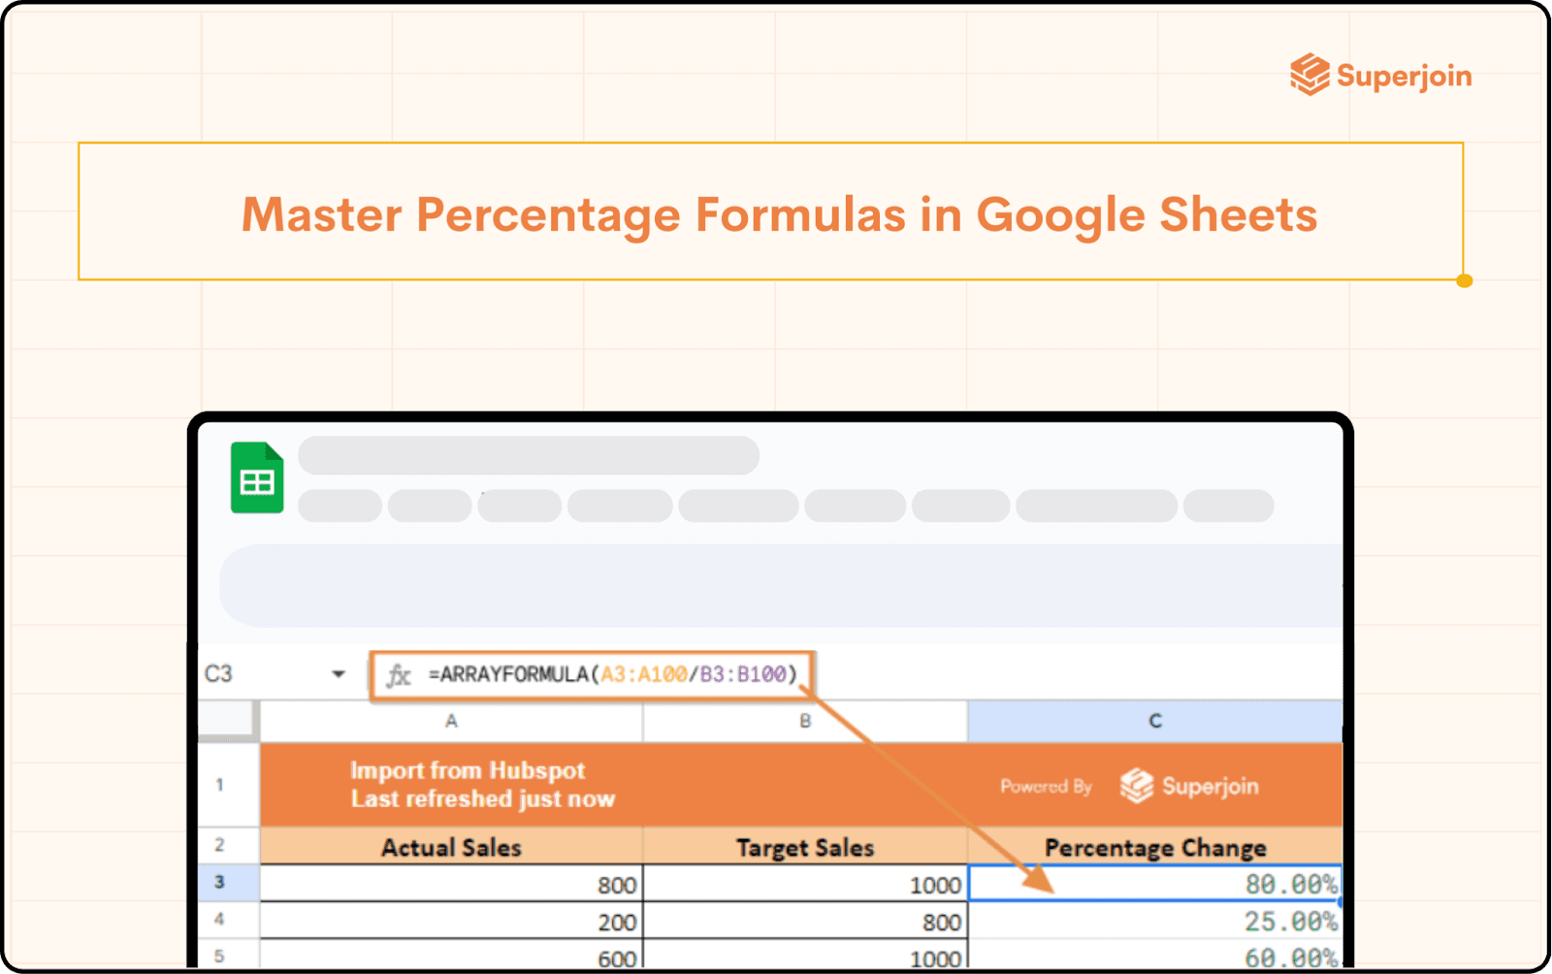Click the ARRAYFORMULA formula bar text
This screenshot has width=1552, height=974.
coord(613,674)
